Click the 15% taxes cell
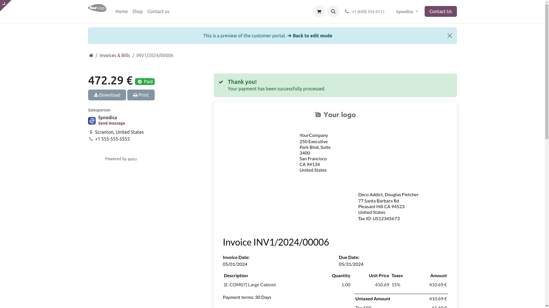The height and width of the screenshot is (308, 549). [396, 285]
